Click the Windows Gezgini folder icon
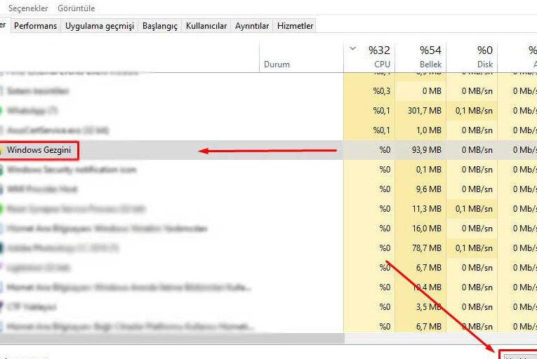Image resolution: width=537 pixels, height=359 pixels. click(x=2, y=150)
